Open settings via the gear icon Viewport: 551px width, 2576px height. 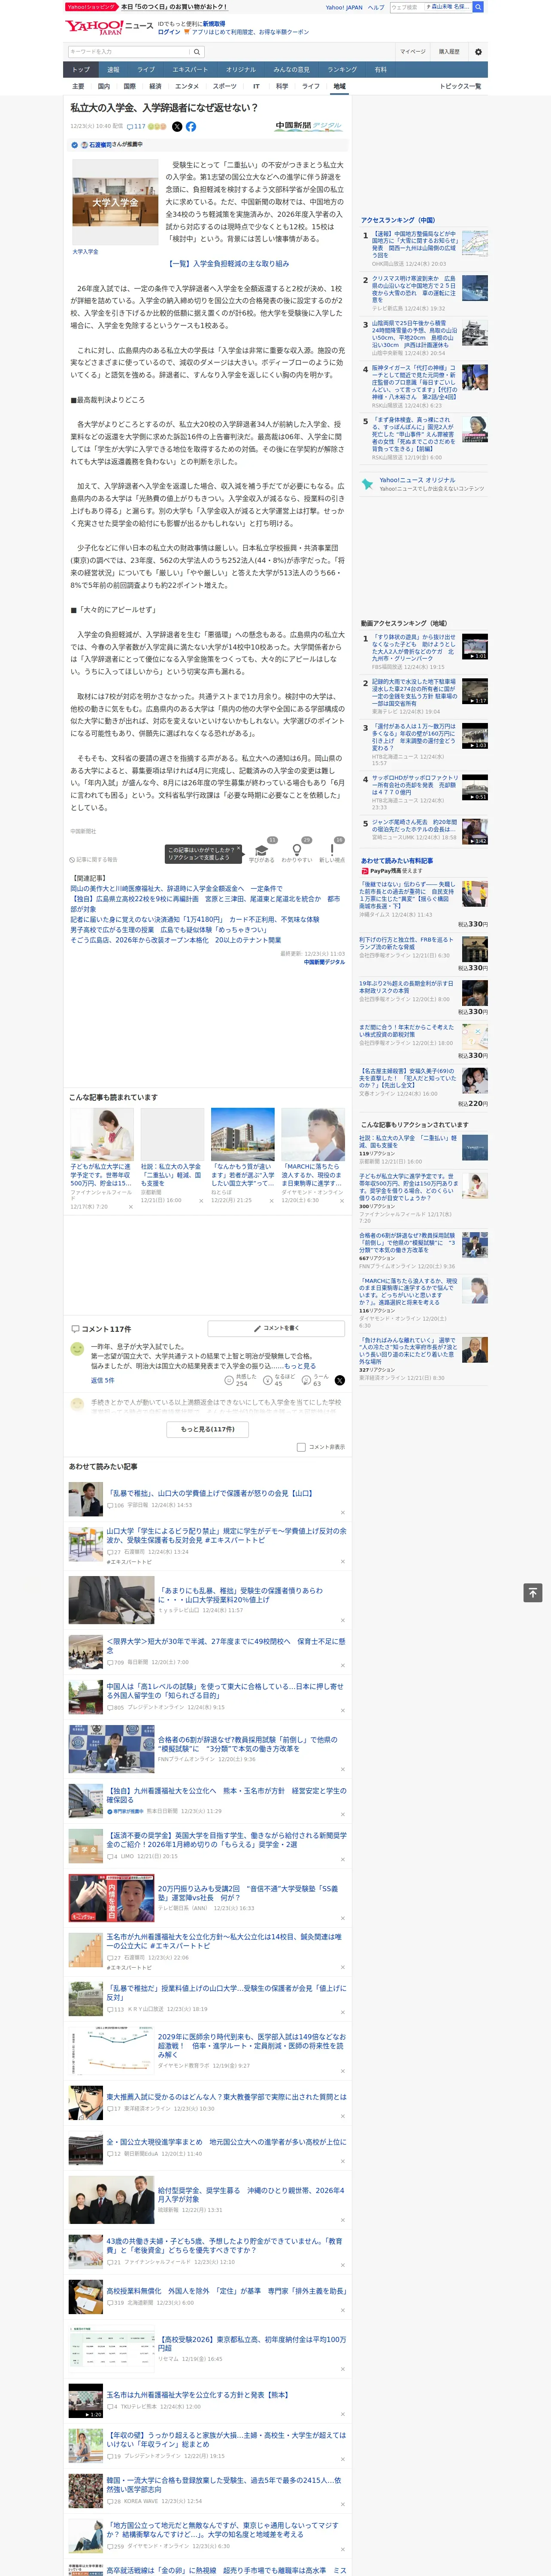[478, 52]
